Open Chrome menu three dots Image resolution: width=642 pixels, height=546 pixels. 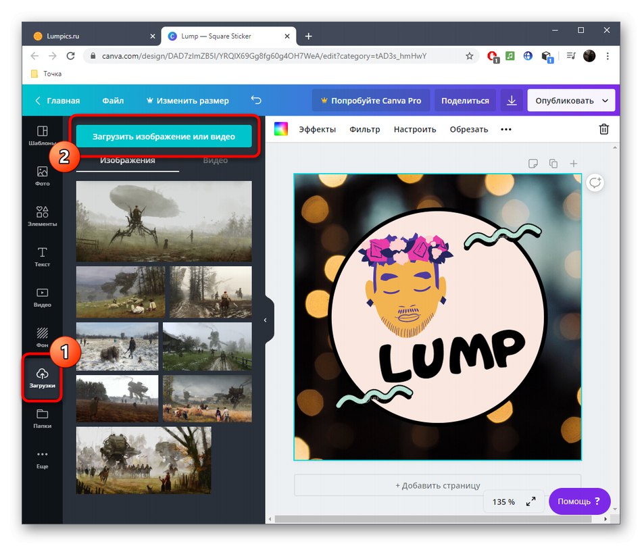tap(608, 55)
